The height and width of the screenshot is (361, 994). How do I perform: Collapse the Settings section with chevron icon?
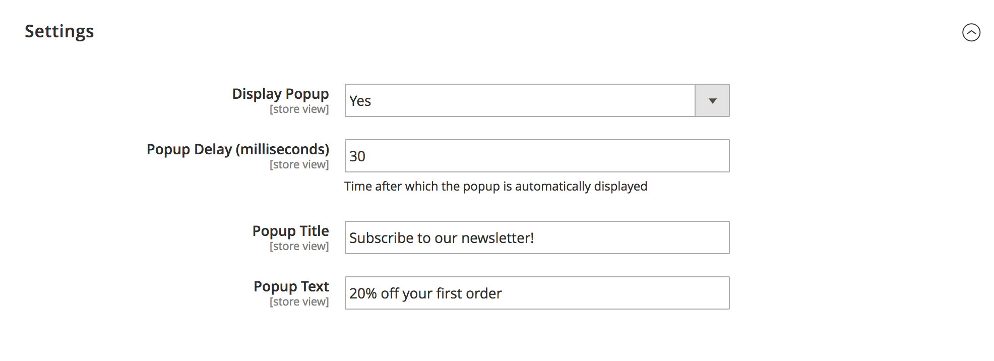tap(971, 32)
